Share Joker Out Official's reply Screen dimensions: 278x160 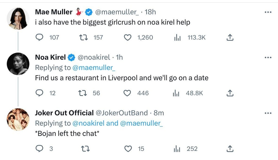click(x=230, y=149)
